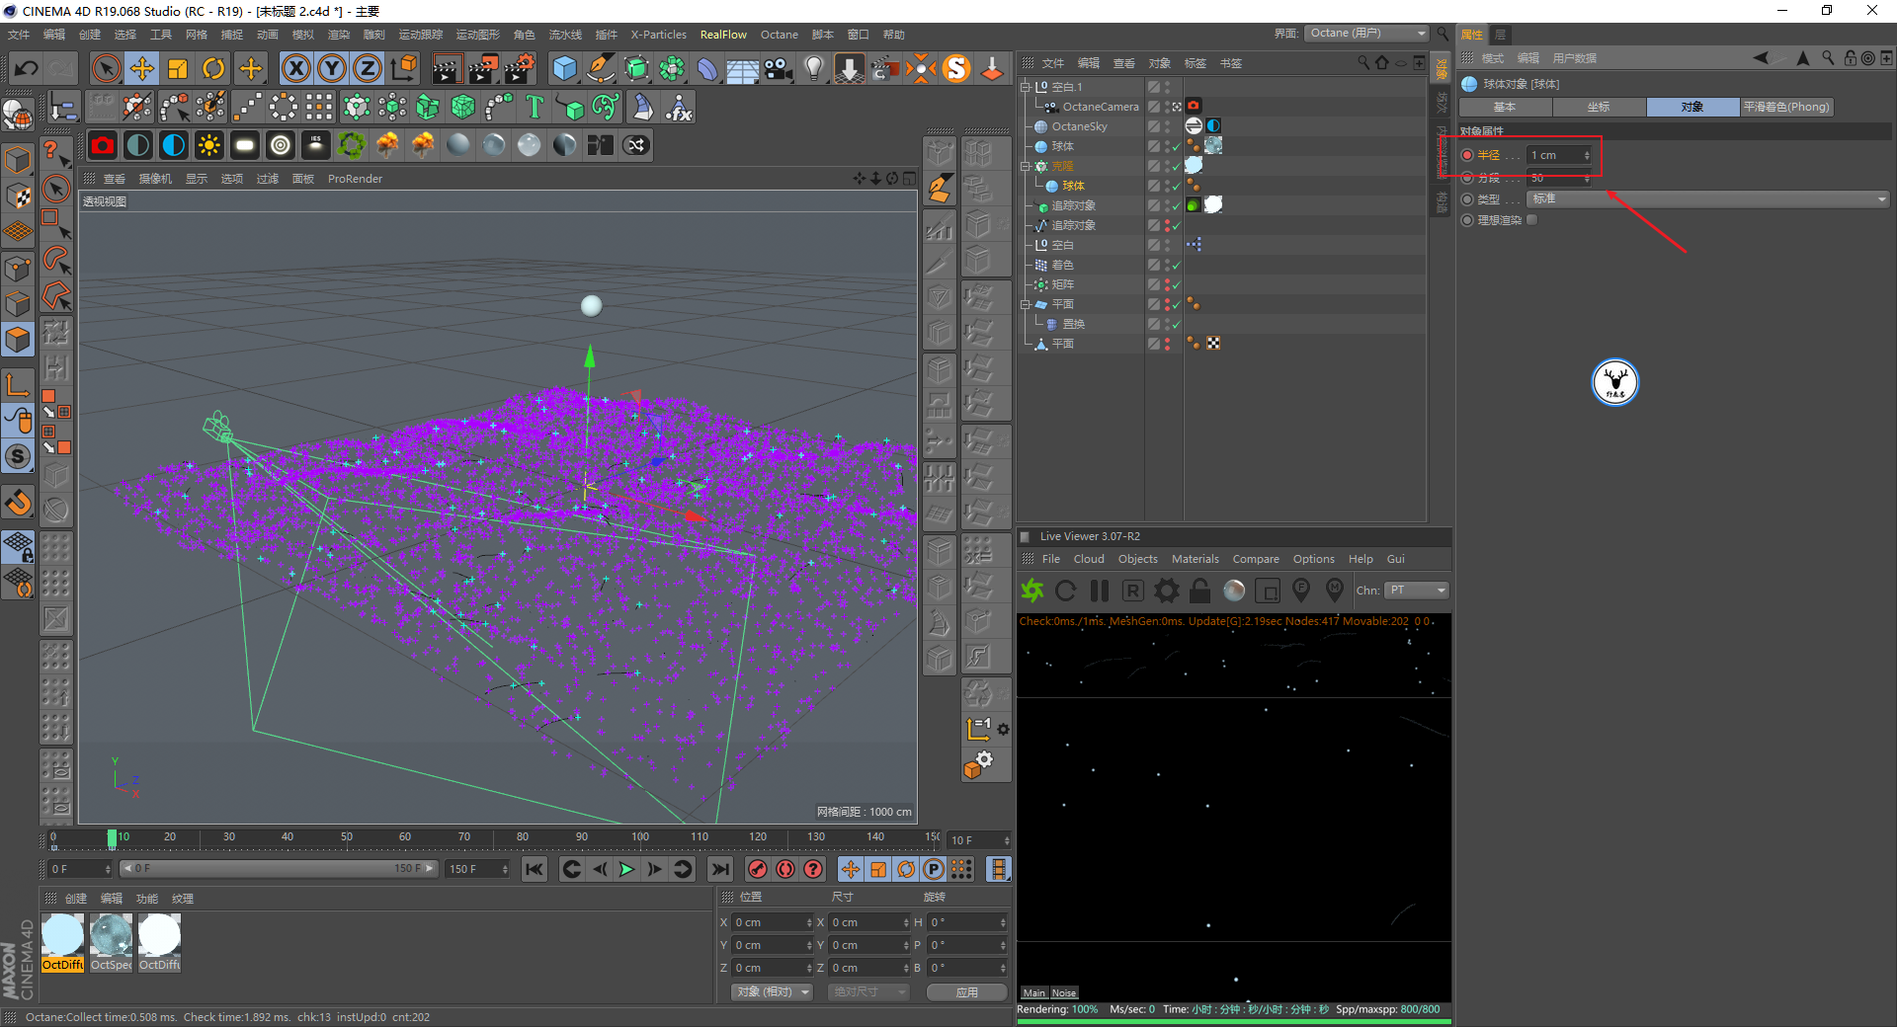The image size is (1897, 1027).
Task: Open the X-Particles menu
Action: coord(658,35)
